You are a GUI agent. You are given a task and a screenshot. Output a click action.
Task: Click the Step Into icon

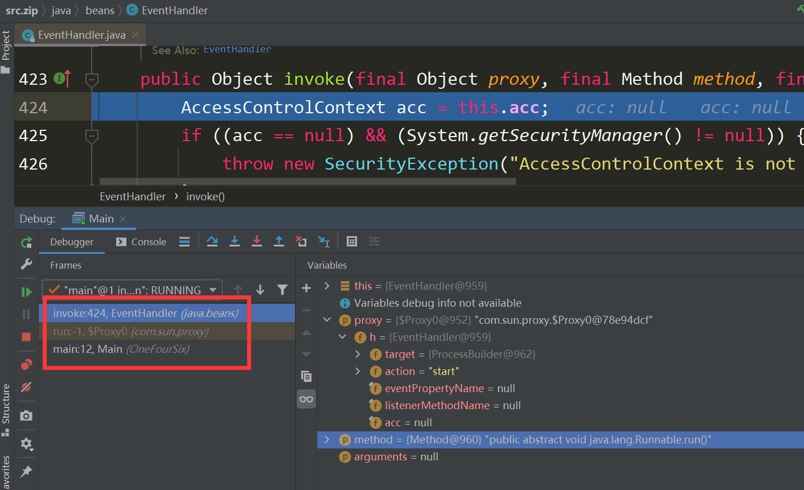[x=235, y=241]
